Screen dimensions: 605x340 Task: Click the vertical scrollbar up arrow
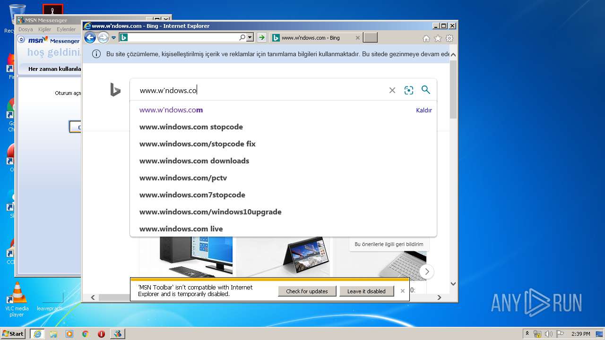pos(453,54)
